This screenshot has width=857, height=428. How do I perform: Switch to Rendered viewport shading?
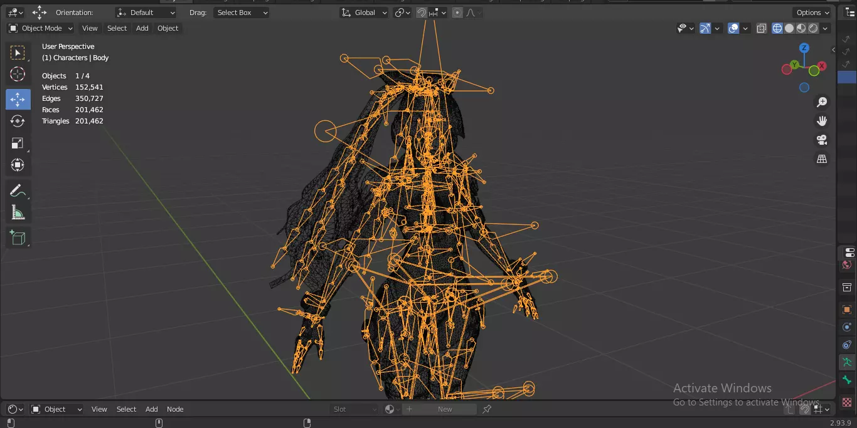point(813,28)
